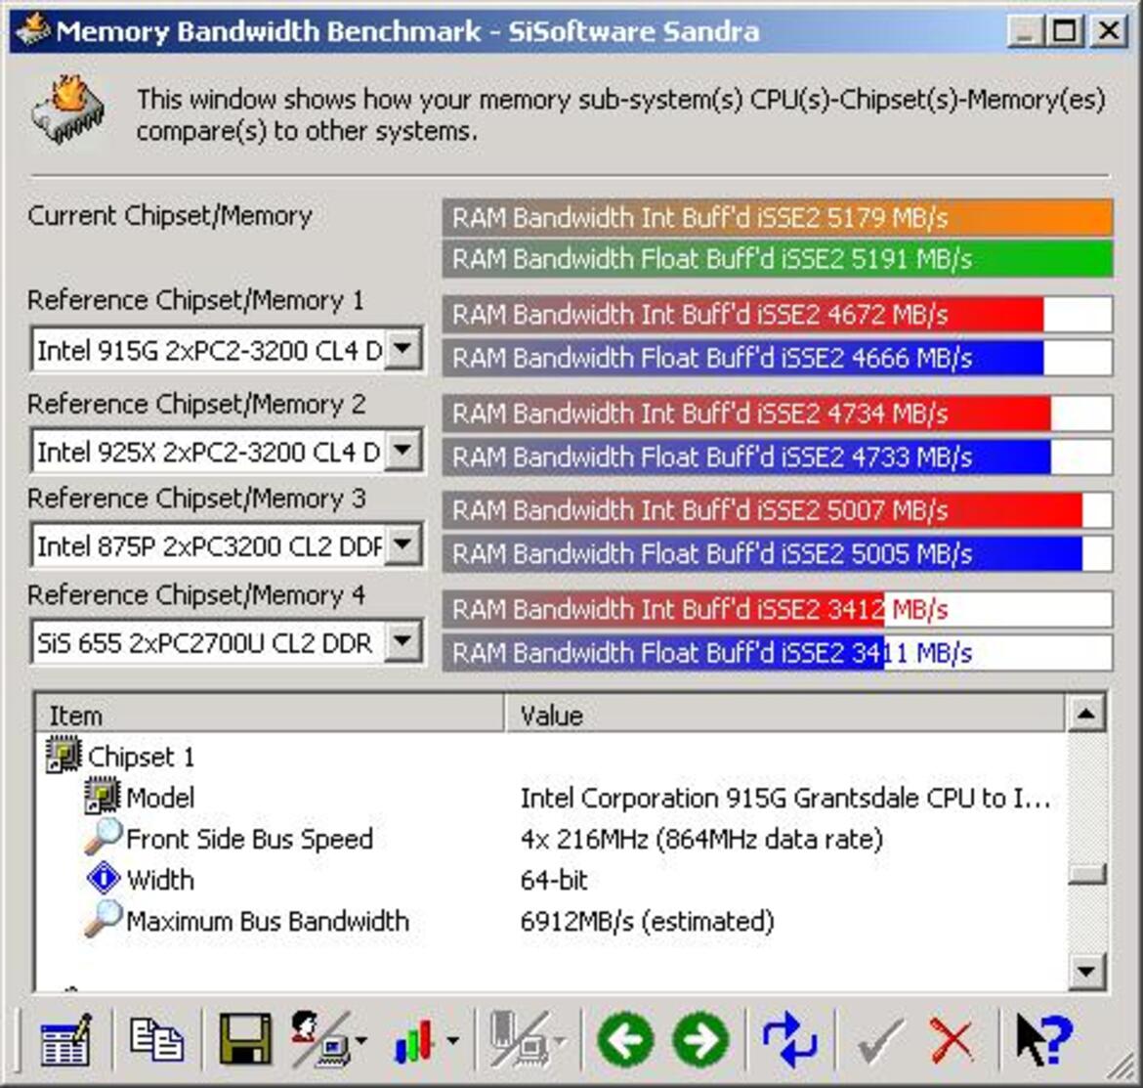Click the memory chip flame icon at top

68,109
